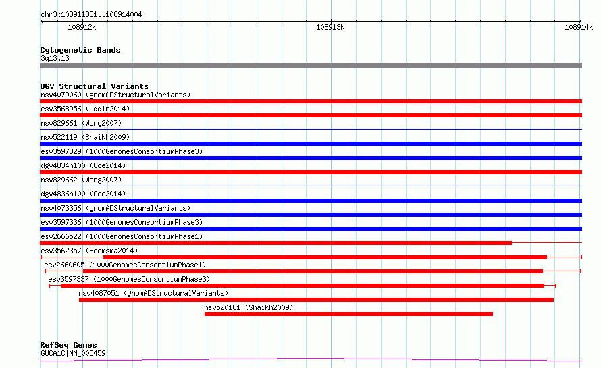The height and width of the screenshot is (368, 601).
Task: Click the 108913k ruler position
Action: [x=330, y=27]
